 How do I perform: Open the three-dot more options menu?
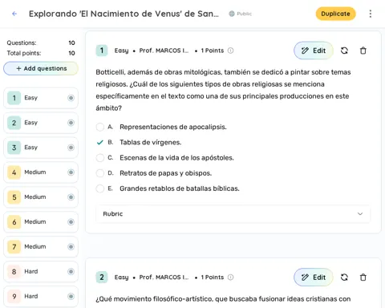[x=371, y=14]
